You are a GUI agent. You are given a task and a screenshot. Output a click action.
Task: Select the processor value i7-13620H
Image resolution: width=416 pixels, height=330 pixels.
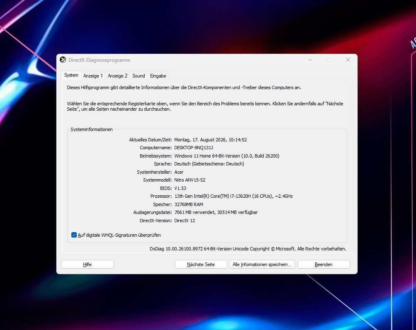[x=234, y=197]
